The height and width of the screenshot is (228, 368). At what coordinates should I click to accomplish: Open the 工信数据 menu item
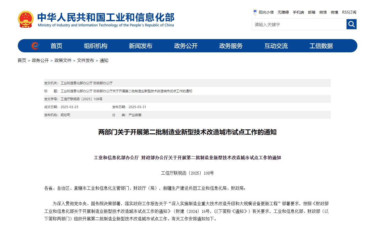[x=321, y=46]
